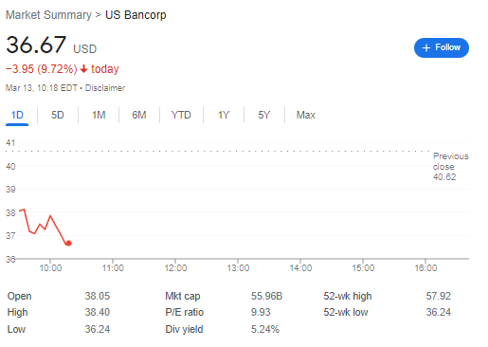The image size is (488, 347).
Task: Select the YTD range tab
Action: tap(181, 115)
